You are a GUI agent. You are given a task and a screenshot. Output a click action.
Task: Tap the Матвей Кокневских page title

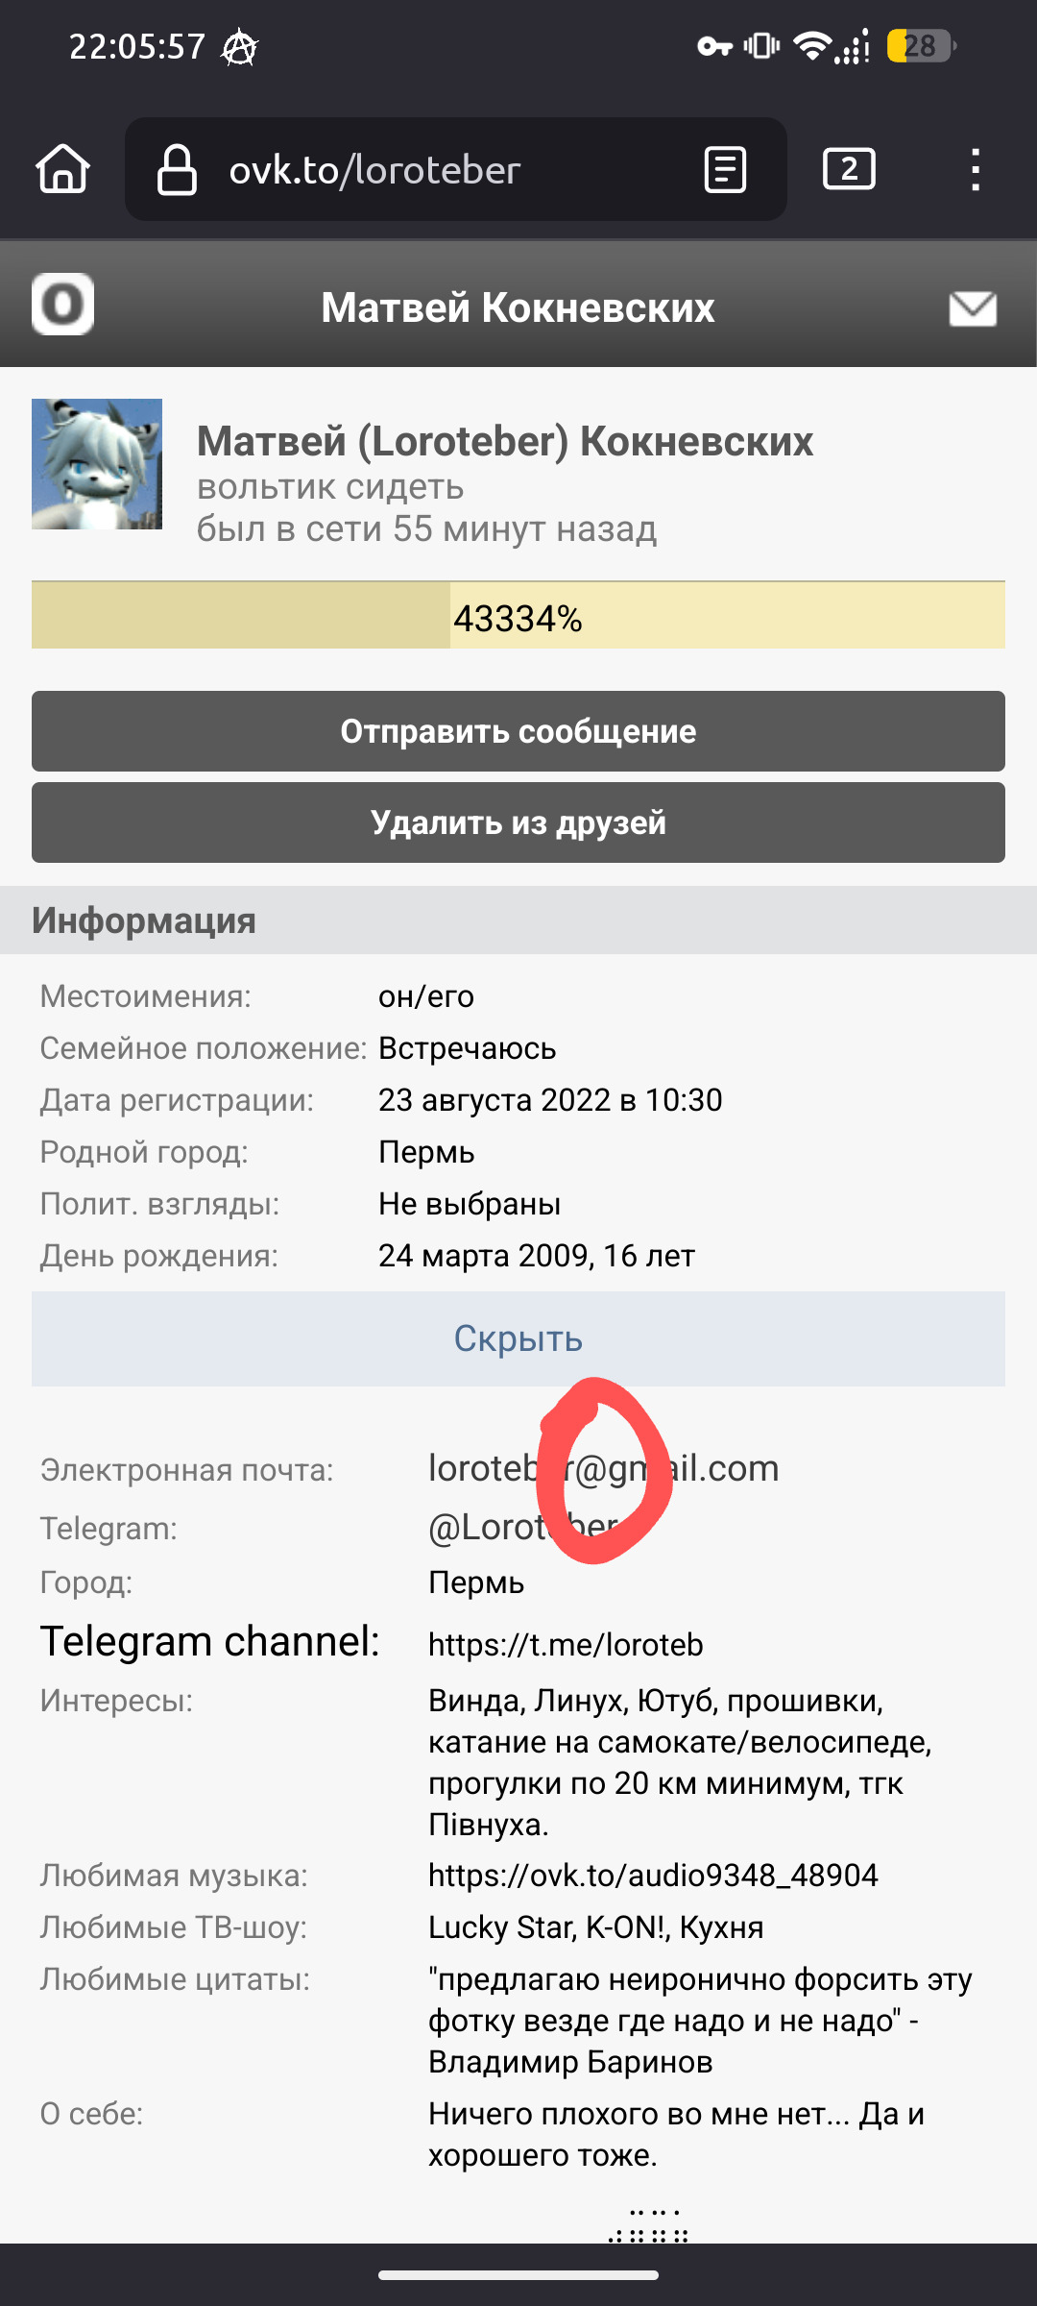click(518, 307)
